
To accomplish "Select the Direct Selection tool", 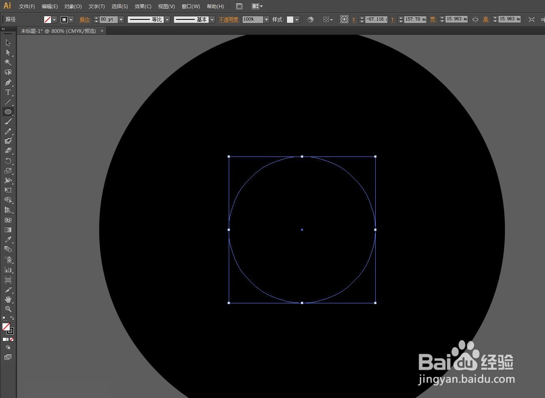I will coord(8,53).
